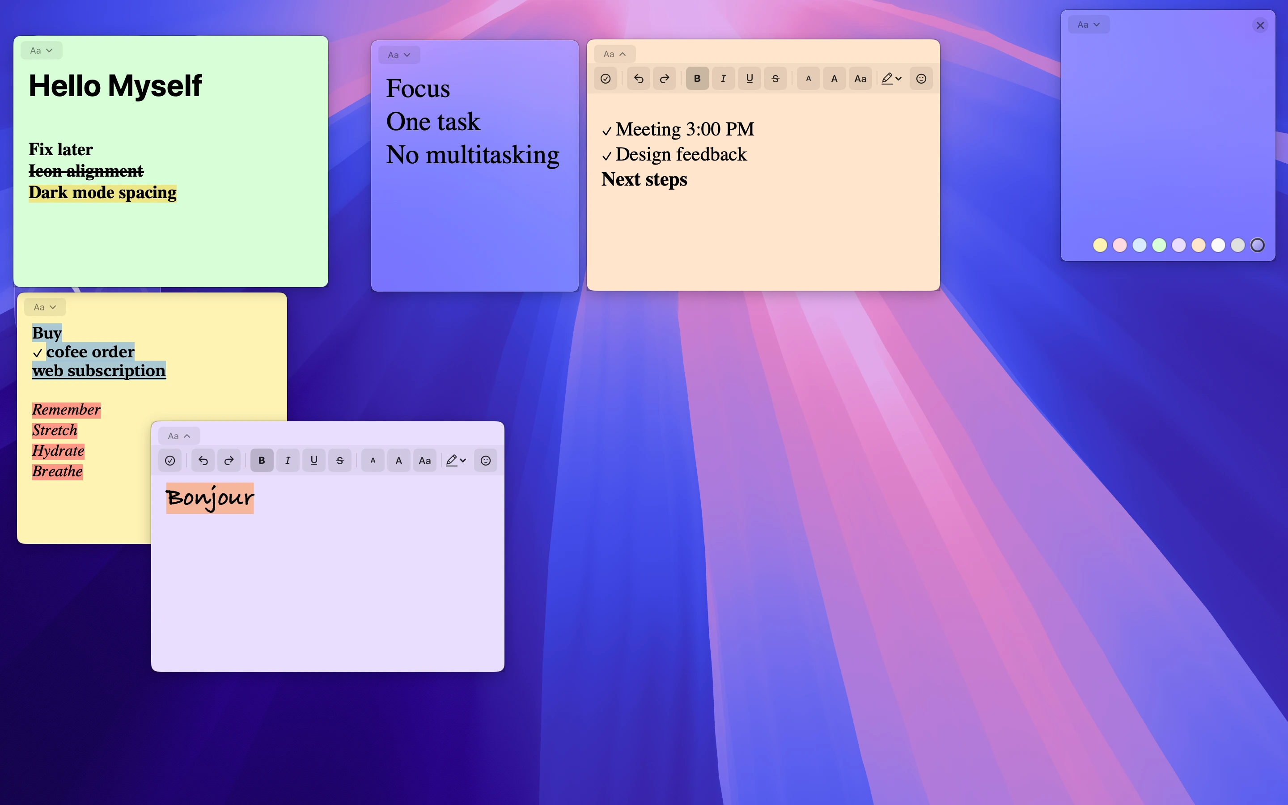The height and width of the screenshot is (805, 1288).
Task: Select the checklist icon on the peach note toolbar
Action: coord(605,78)
